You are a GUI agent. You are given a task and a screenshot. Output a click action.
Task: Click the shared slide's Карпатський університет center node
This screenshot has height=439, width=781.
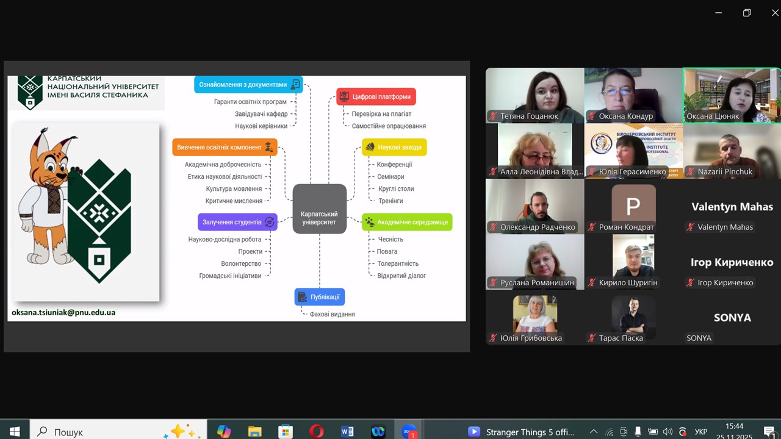tap(319, 209)
